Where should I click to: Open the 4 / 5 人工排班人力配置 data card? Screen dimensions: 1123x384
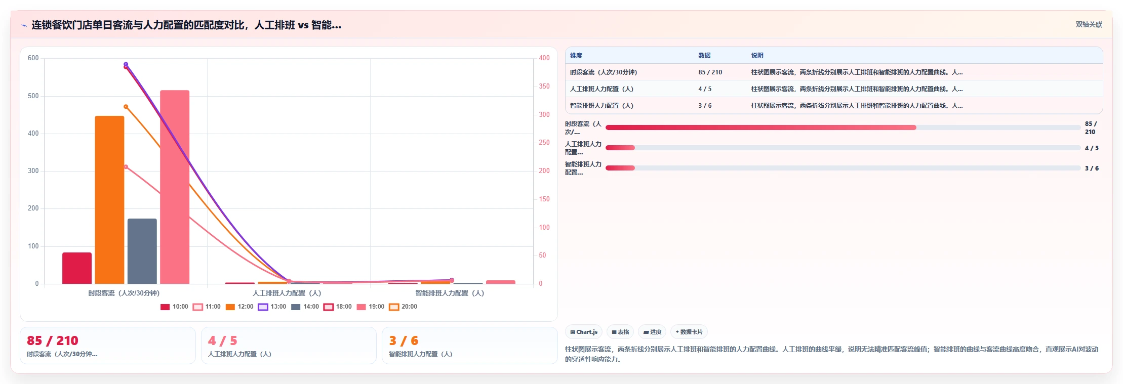coord(289,346)
